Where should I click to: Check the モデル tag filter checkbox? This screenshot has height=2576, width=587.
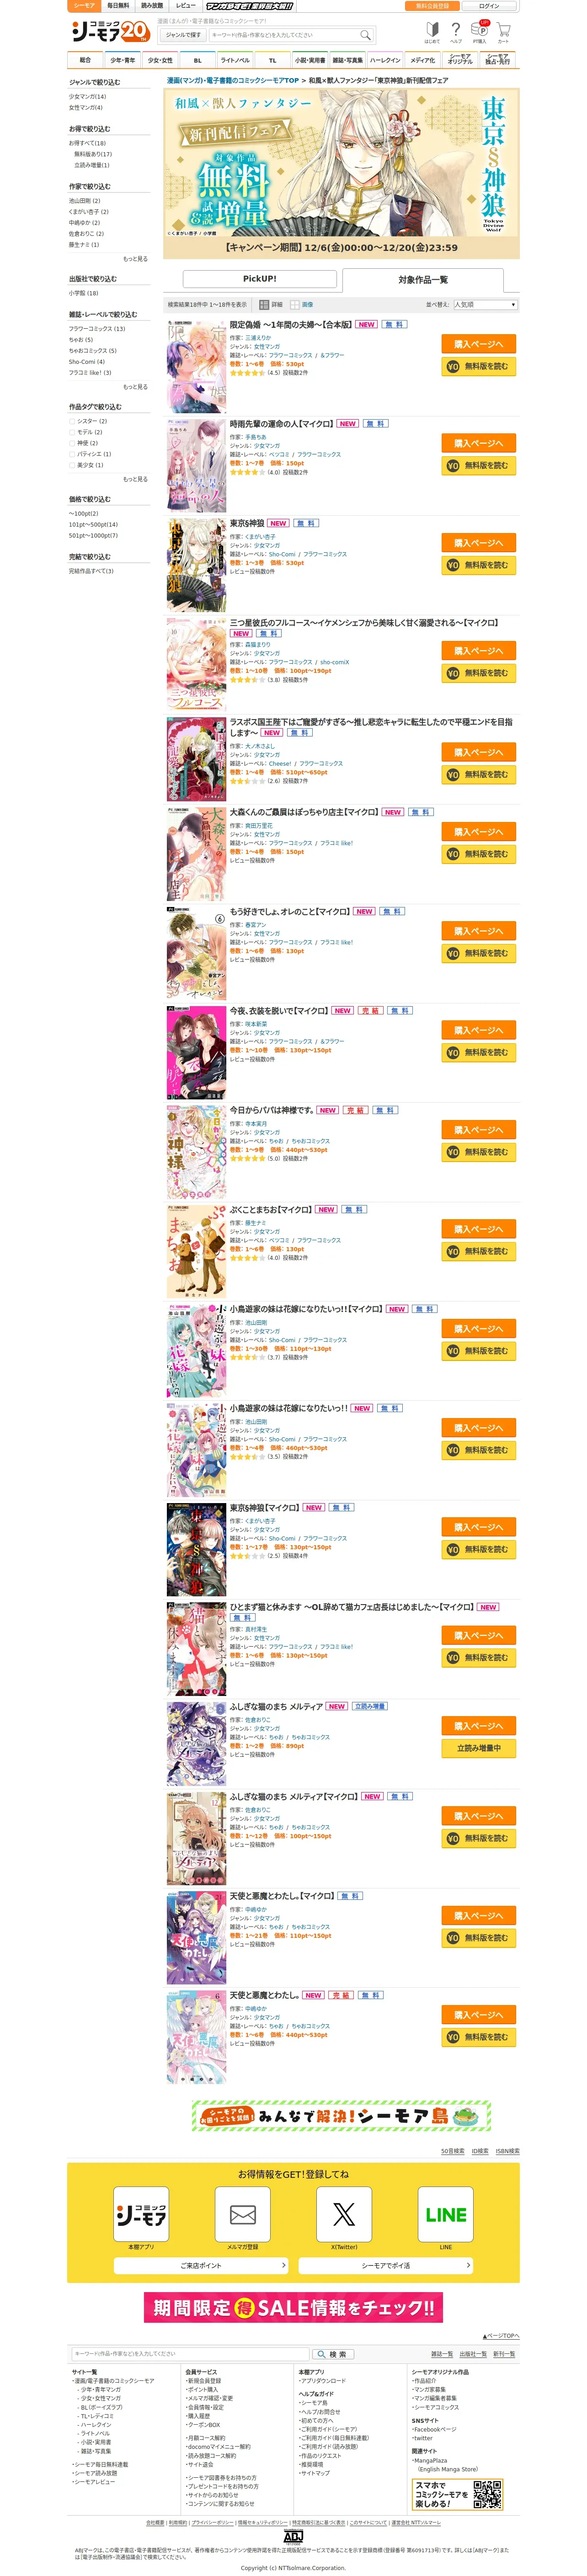coord(72,432)
